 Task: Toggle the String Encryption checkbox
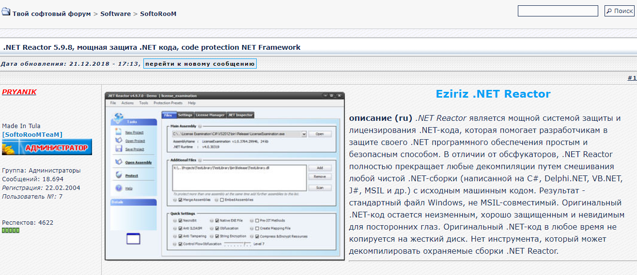click(217, 236)
